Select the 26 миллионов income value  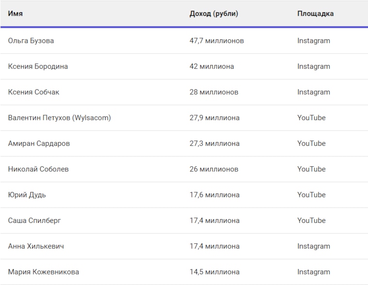[x=214, y=169]
